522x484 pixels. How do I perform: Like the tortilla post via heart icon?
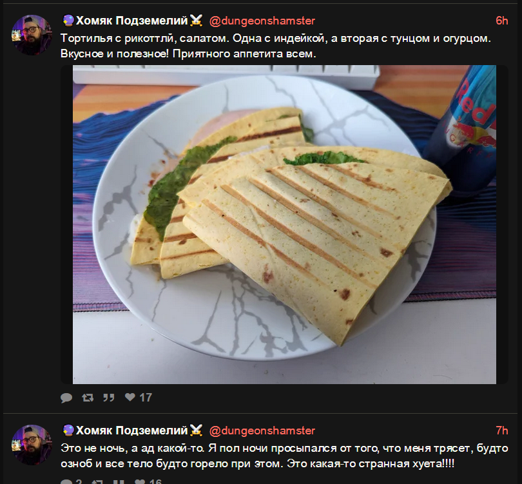[130, 397]
